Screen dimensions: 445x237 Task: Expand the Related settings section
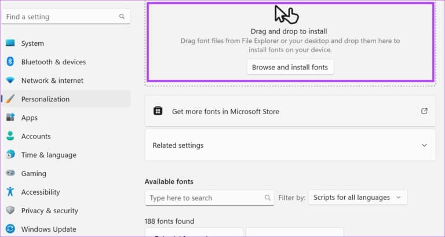(x=290, y=145)
